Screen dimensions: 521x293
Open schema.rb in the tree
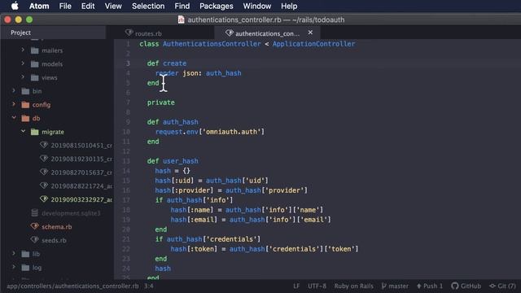click(56, 227)
